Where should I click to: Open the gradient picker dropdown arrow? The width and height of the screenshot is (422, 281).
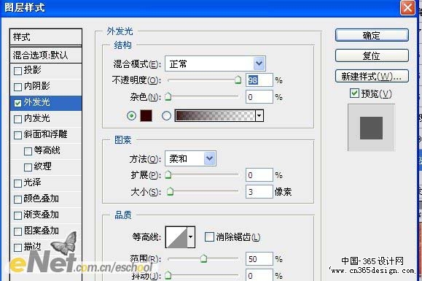tap(259, 116)
